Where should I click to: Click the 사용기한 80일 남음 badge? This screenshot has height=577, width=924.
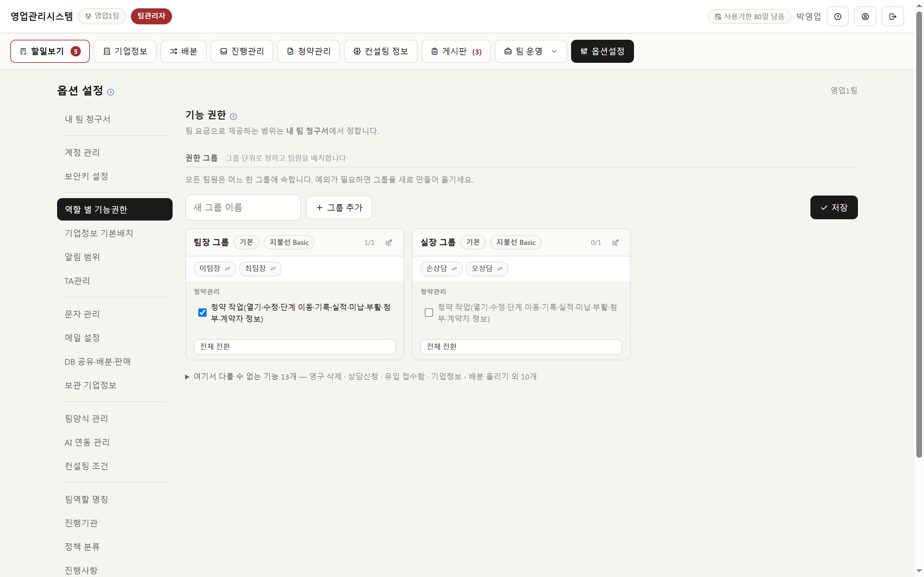pyautogui.click(x=749, y=16)
